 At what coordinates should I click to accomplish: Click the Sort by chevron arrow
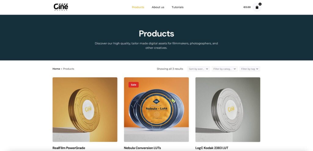207,69
